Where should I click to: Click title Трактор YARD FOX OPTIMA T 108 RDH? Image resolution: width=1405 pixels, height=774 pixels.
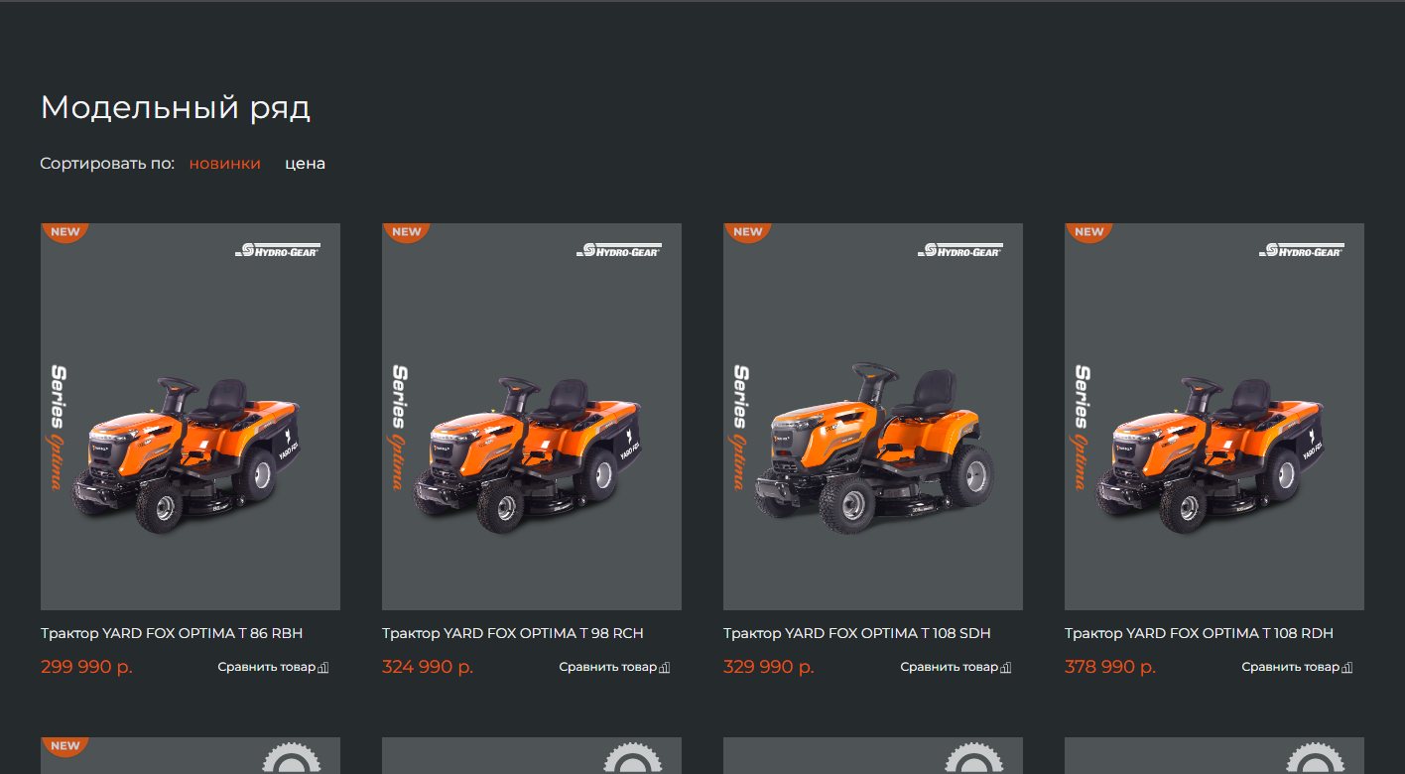[x=1200, y=633]
